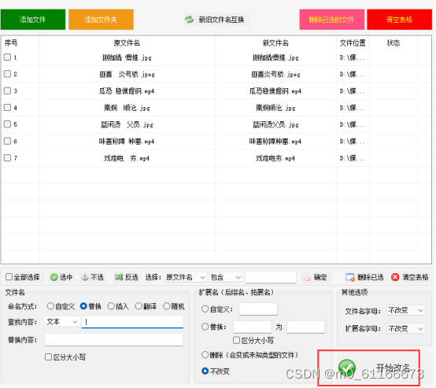
Task: Focus the 替换内容 text field
Action: point(114,340)
